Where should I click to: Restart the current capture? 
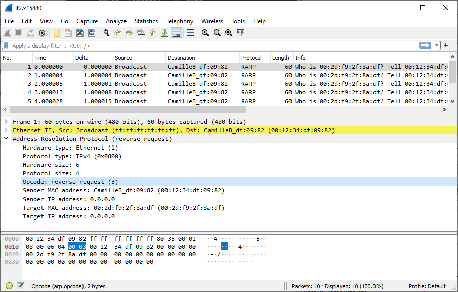pyautogui.click(x=29, y=32)
